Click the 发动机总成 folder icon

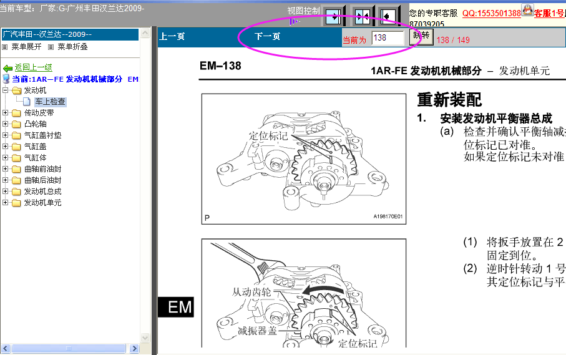16,191
